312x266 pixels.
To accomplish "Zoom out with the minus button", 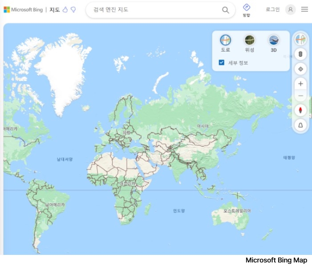I will [x=301, y=95].
